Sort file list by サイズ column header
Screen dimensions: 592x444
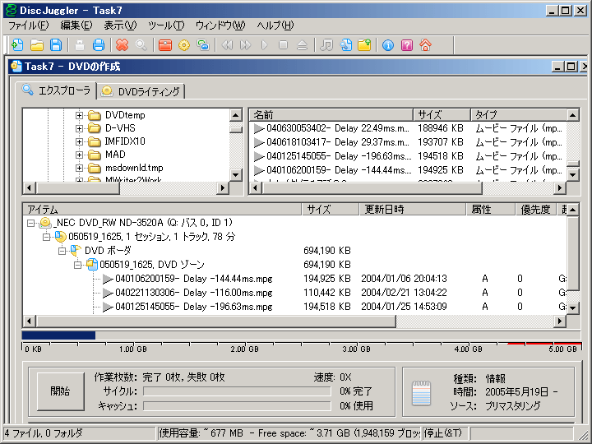pos(442,115)
